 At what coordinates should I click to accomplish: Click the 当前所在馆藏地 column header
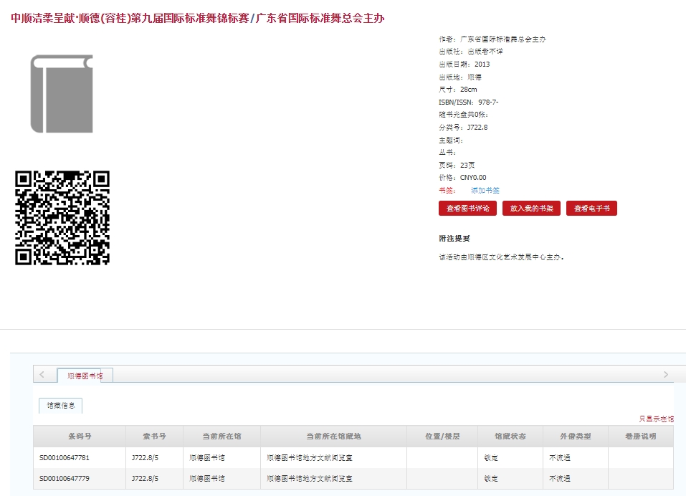point(333,436)
